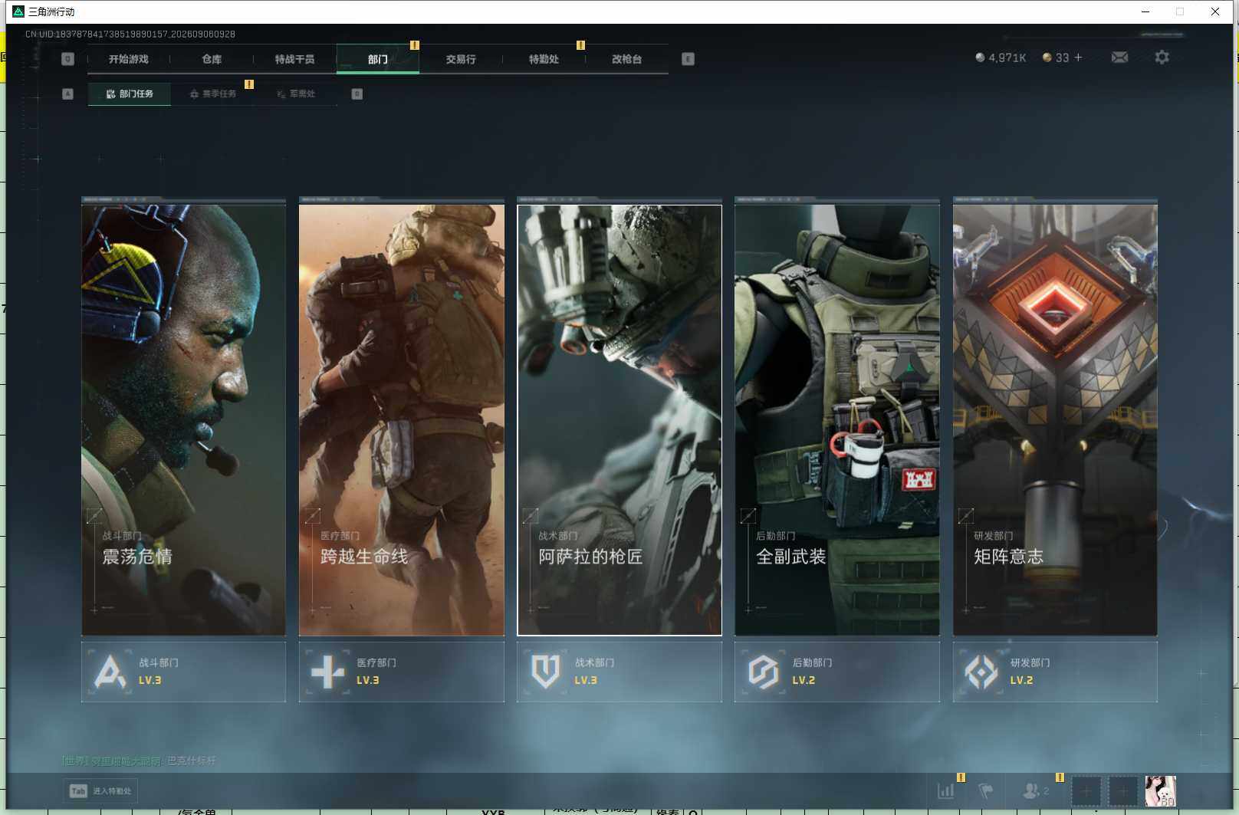Image resolution: width=1239 pixels, height=815 pixels.
Task: Click the A key previous sub-tab icon
Action: point(67,94)
